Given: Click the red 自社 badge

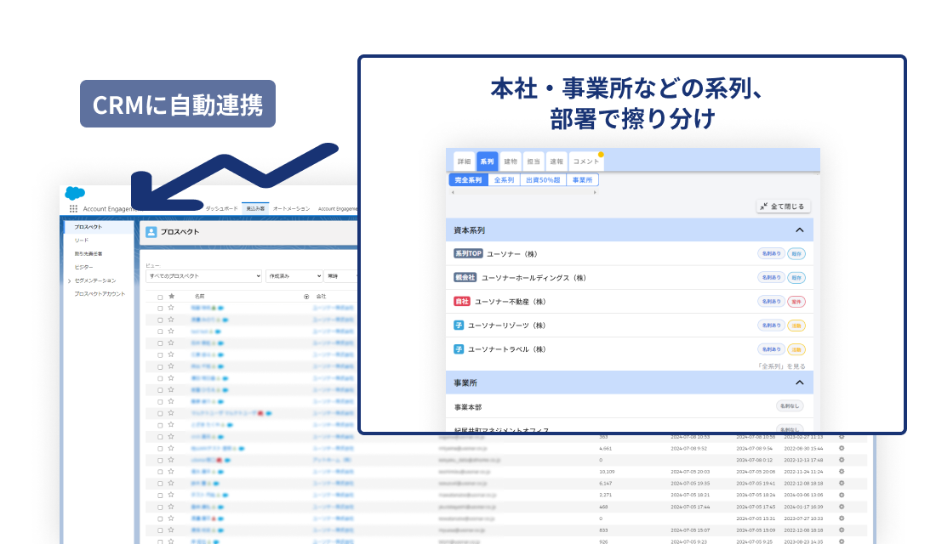Looking at the screenshot, I should tap(462, 301).
